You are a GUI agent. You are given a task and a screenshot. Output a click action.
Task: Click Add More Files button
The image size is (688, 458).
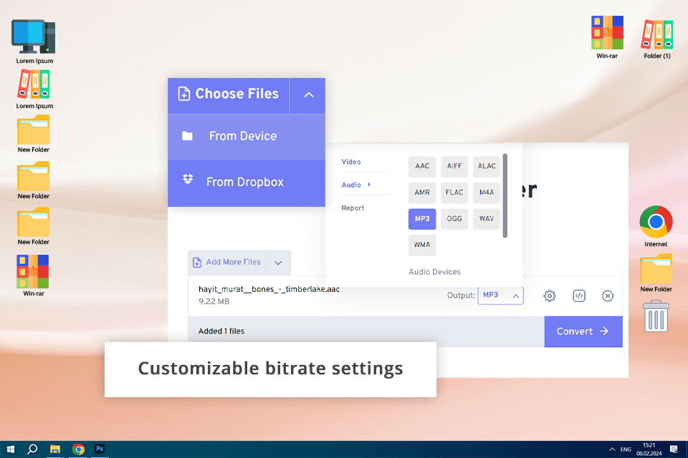click(227, 262)
